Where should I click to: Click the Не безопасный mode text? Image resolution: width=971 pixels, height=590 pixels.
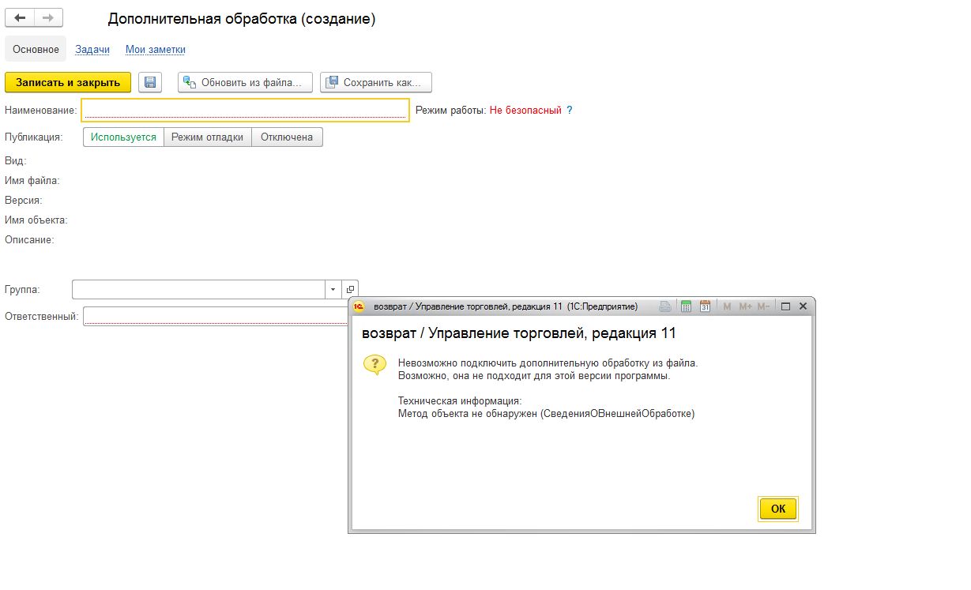[525, 110]
